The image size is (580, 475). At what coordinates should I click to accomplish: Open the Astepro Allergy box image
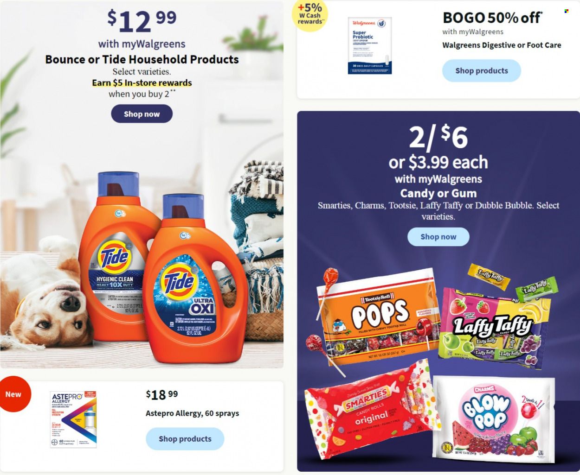(x=73, y=419)
